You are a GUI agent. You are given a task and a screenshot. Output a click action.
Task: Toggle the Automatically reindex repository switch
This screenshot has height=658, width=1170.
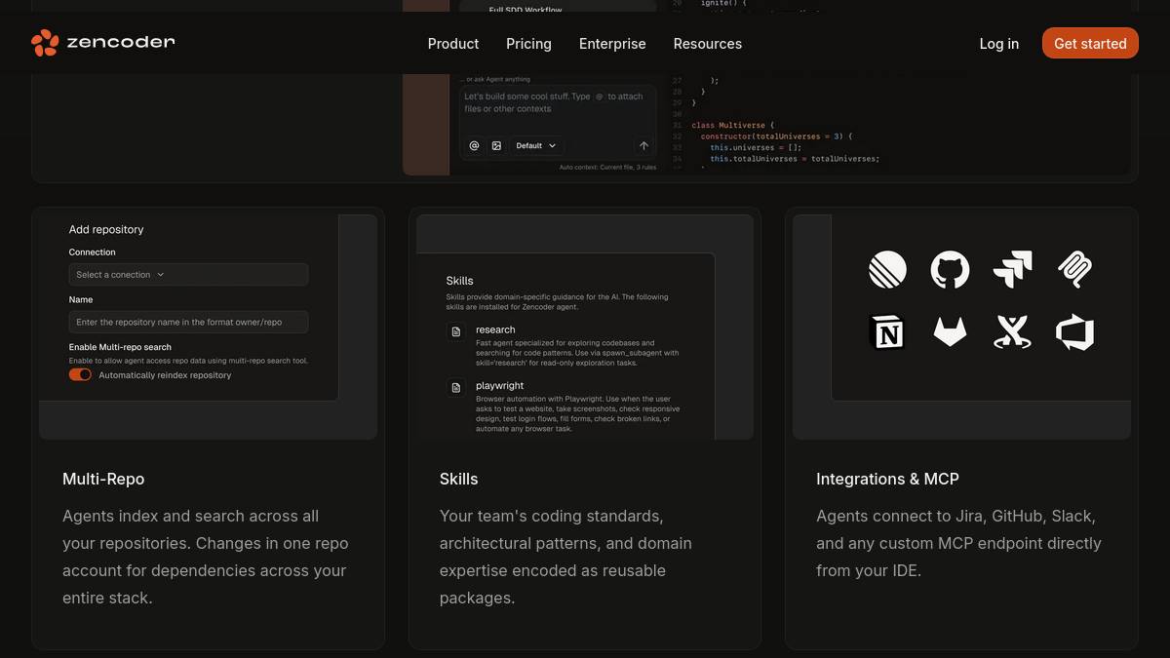pos(80,374)
